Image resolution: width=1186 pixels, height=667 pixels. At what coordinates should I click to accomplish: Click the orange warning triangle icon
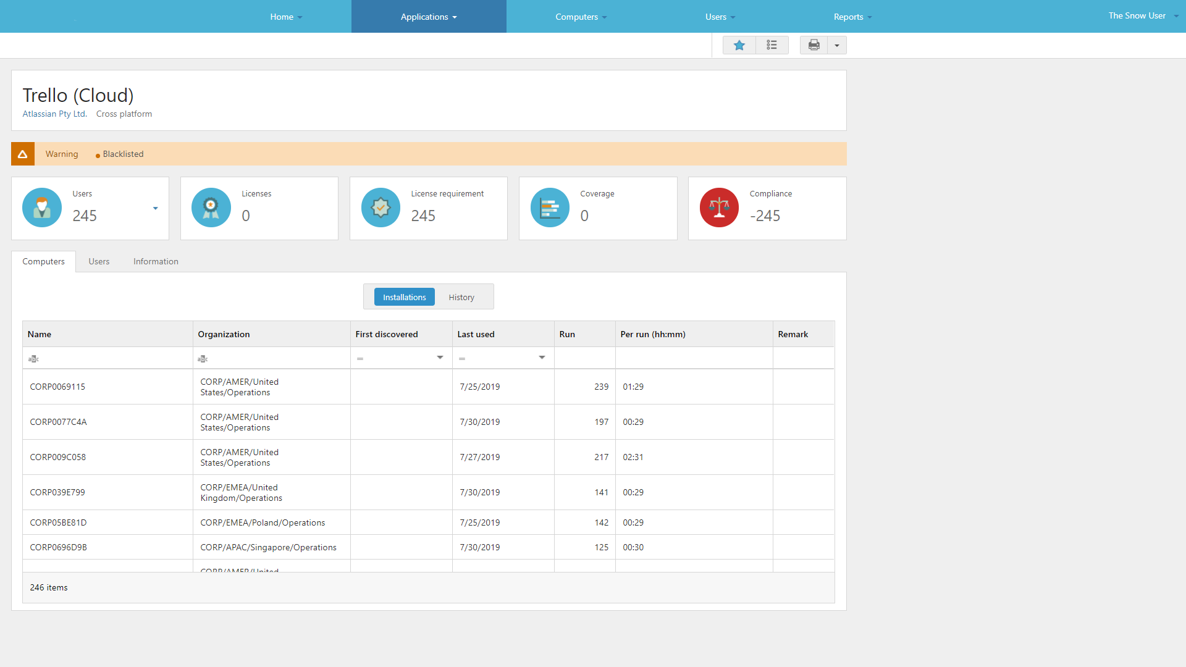(x=23, y=154)
